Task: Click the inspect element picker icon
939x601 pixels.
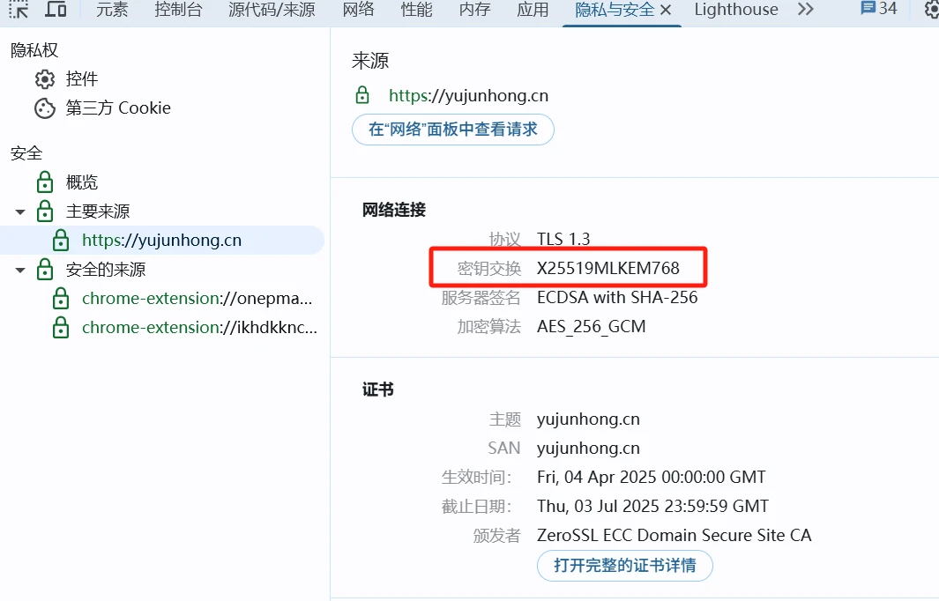Action: [19, 9]
